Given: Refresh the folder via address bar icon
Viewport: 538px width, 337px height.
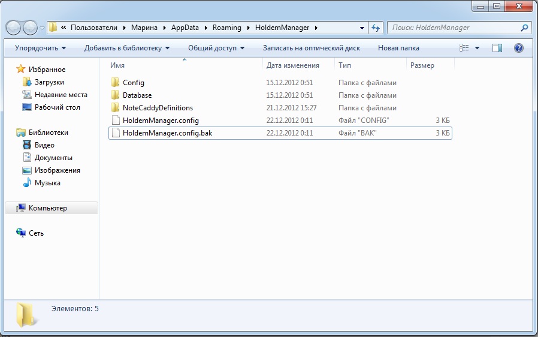Looking at the screenshot, I should 376,28.
